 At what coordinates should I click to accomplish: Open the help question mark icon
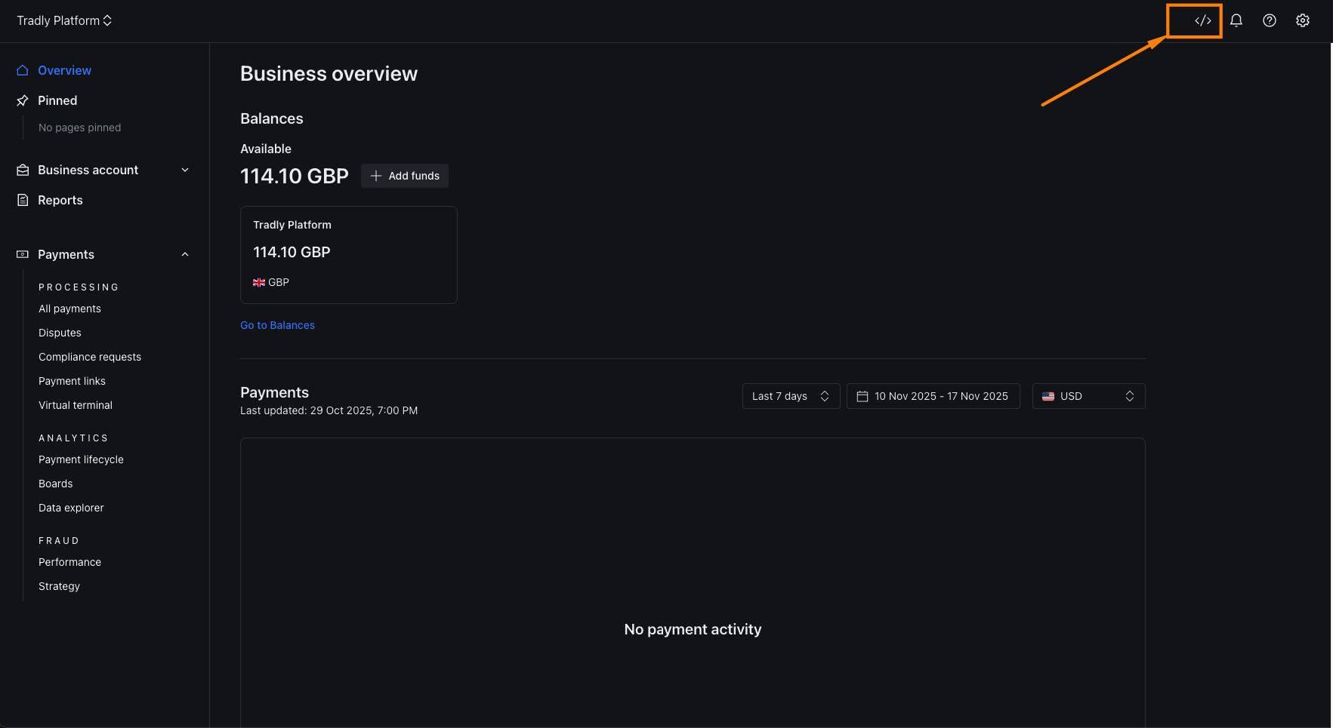1269,20
